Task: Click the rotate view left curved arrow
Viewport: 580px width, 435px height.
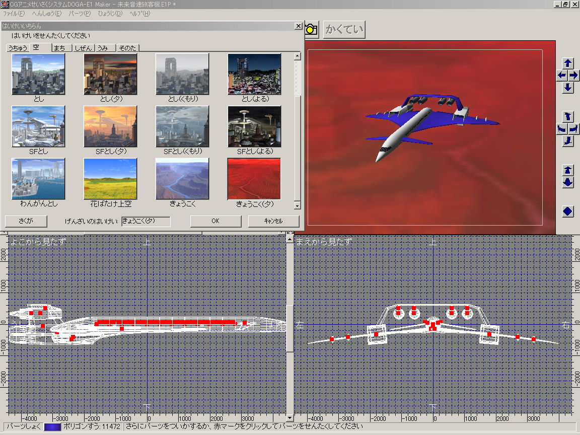Action: tap(561, 129)
